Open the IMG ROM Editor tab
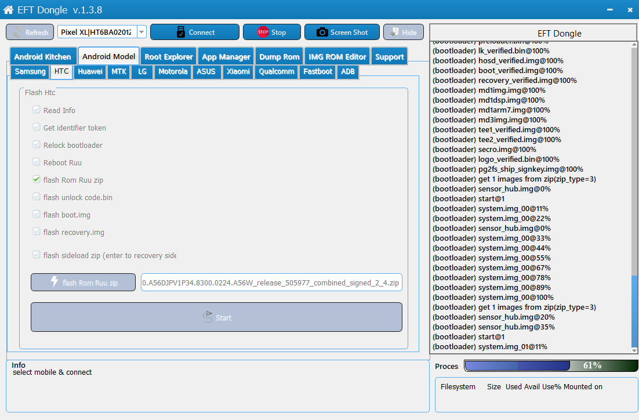 (x=337, y=57)
